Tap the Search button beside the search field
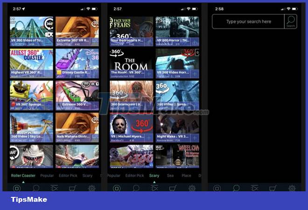 291,21
